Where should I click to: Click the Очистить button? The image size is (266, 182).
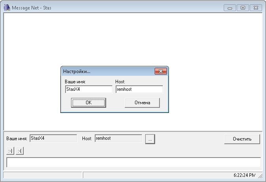pyautogui.click(x=242, y=139)
